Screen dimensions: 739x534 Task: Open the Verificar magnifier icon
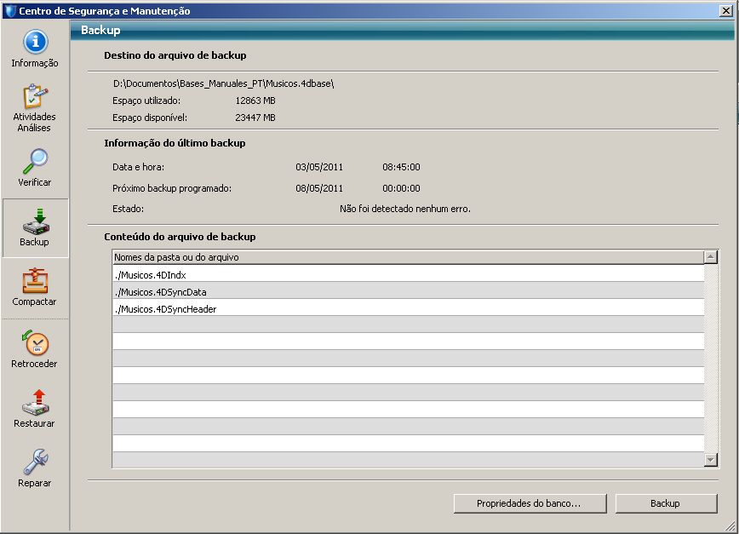coord(35,162)
